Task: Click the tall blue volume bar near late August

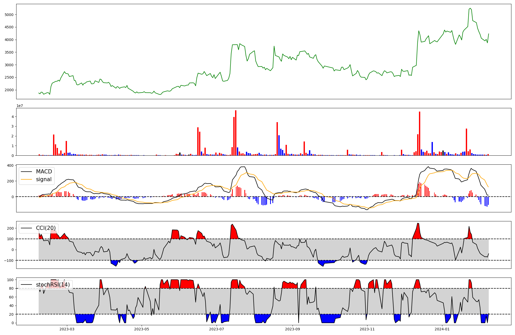Action: click(279, 146)
